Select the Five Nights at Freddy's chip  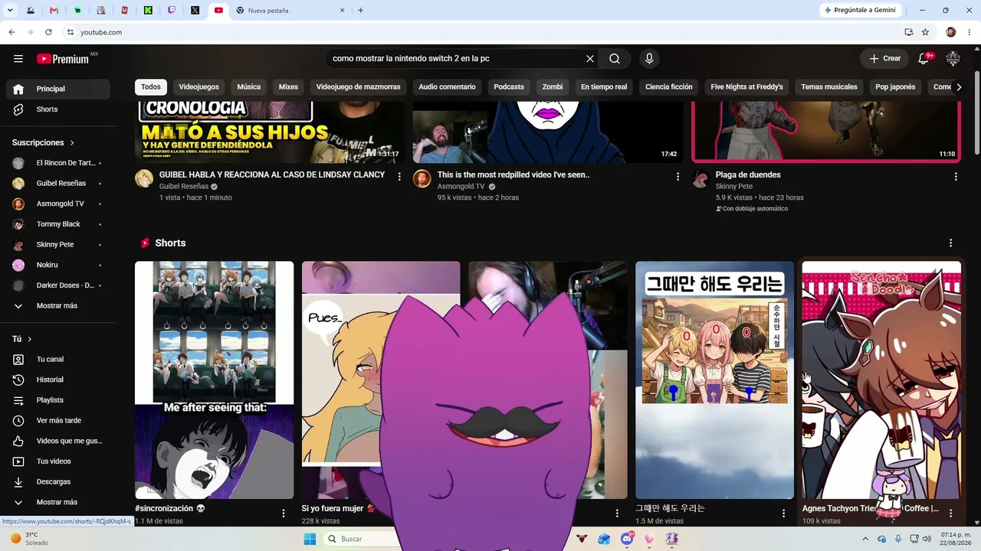pos(746,87)
